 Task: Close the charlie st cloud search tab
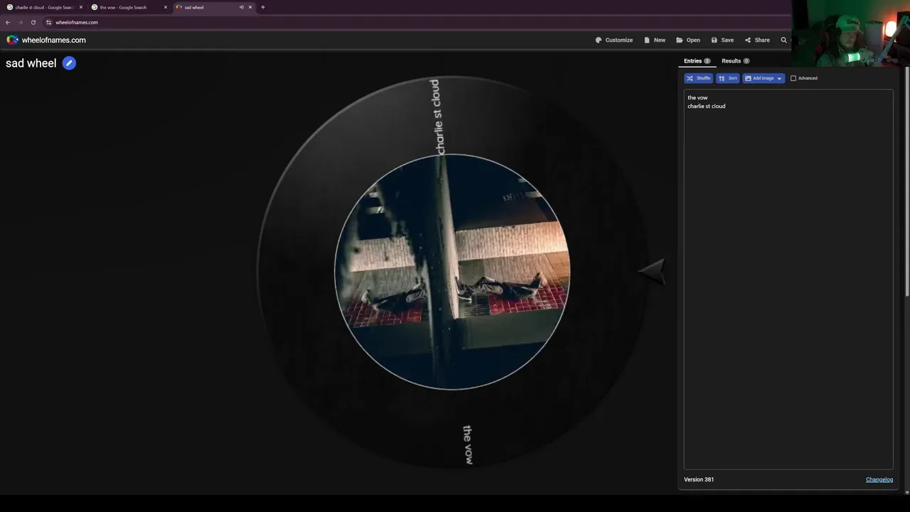click(x=80, y=7)
